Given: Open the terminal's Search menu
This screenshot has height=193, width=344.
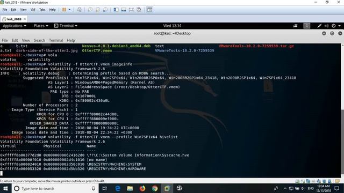Looking at the screenshot, I should (39, 40).
